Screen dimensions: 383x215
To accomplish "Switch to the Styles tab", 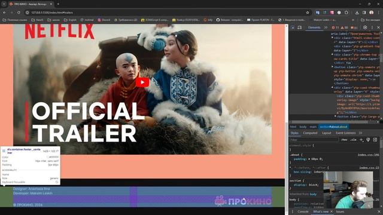I will pos(294,133).
